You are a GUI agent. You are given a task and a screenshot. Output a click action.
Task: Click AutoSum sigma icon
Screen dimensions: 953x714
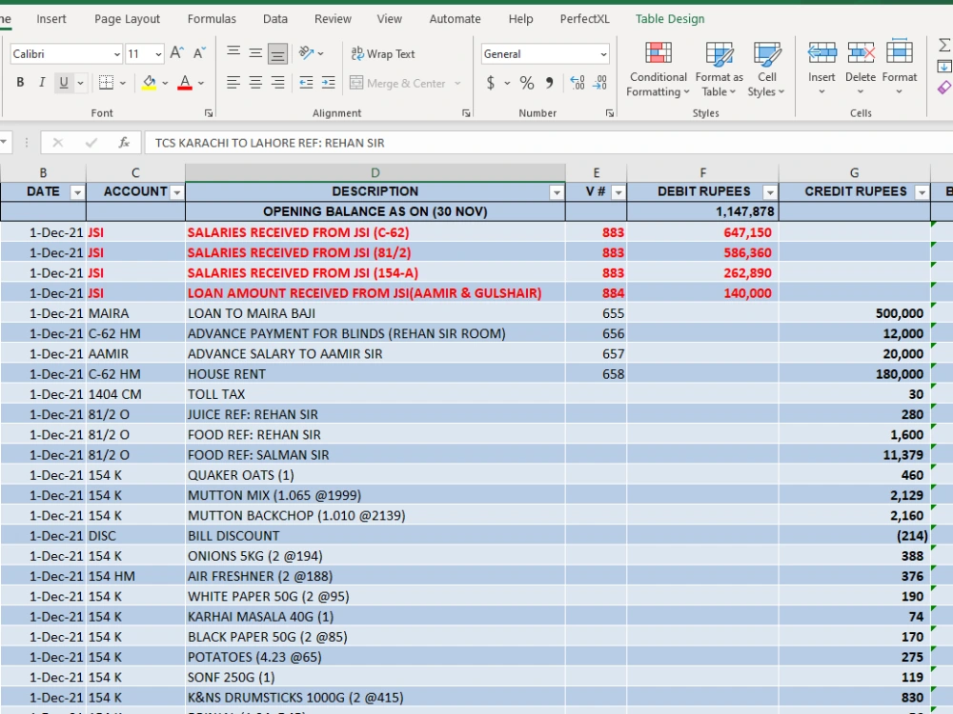[x=944, y=45]
